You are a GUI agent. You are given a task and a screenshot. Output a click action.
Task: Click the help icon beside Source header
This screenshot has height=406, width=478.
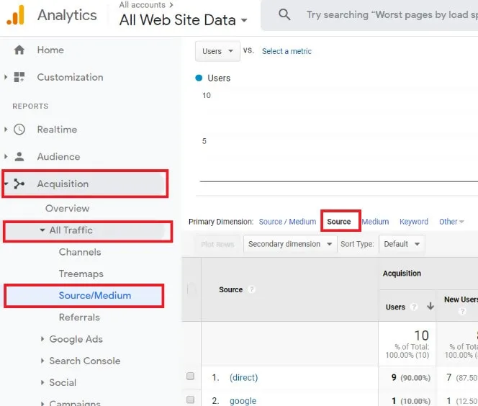click(x=252, y=289)
